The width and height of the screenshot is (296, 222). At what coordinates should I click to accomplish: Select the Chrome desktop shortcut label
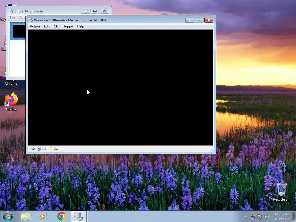coord(11,84)
